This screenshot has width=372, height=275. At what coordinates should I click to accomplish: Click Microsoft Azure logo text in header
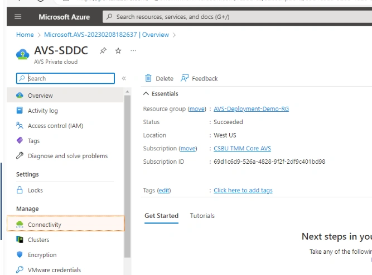[x=64, y=17]
